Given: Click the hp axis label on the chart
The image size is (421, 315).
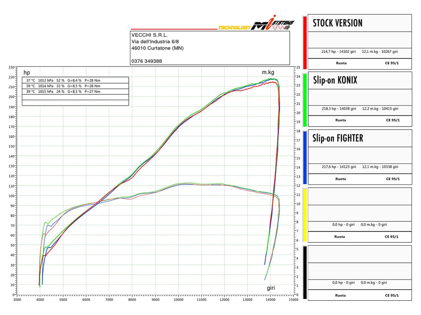Looking at the screenshot, I should [x=27, y=73].
